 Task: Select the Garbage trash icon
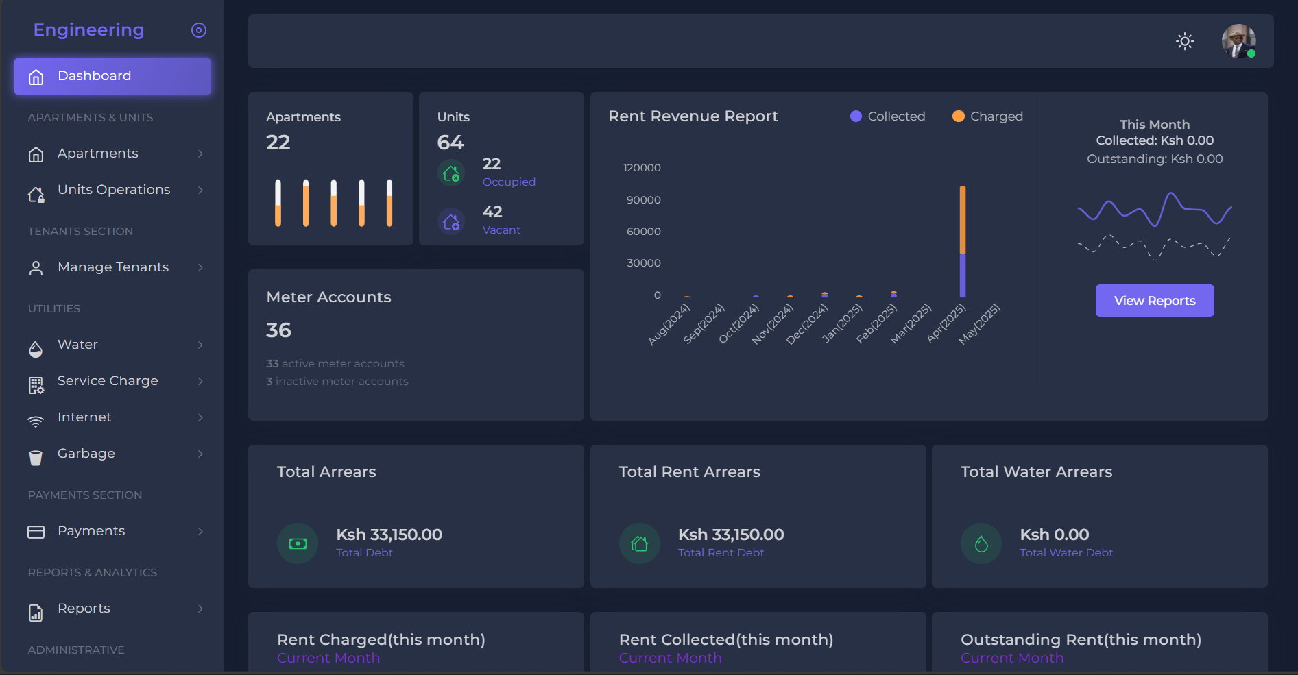(x=36, y=457)
